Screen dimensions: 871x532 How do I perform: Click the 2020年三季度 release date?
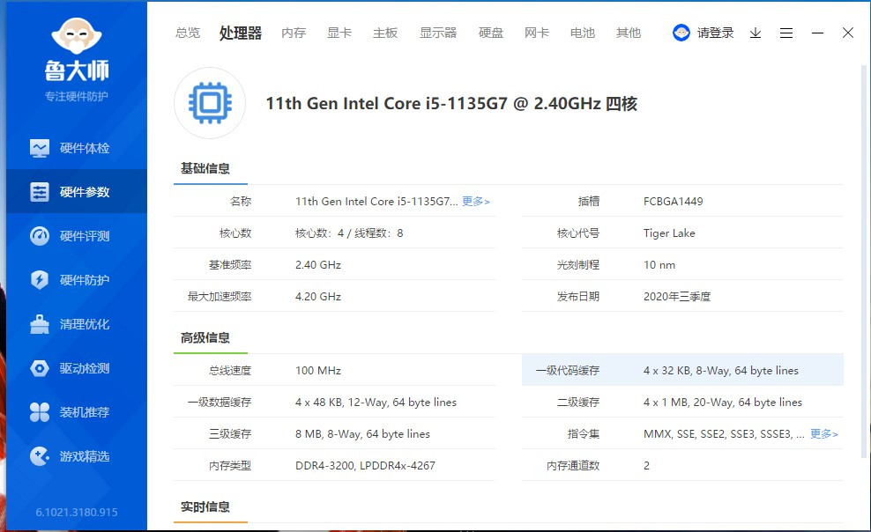click(x=677, y=296)
